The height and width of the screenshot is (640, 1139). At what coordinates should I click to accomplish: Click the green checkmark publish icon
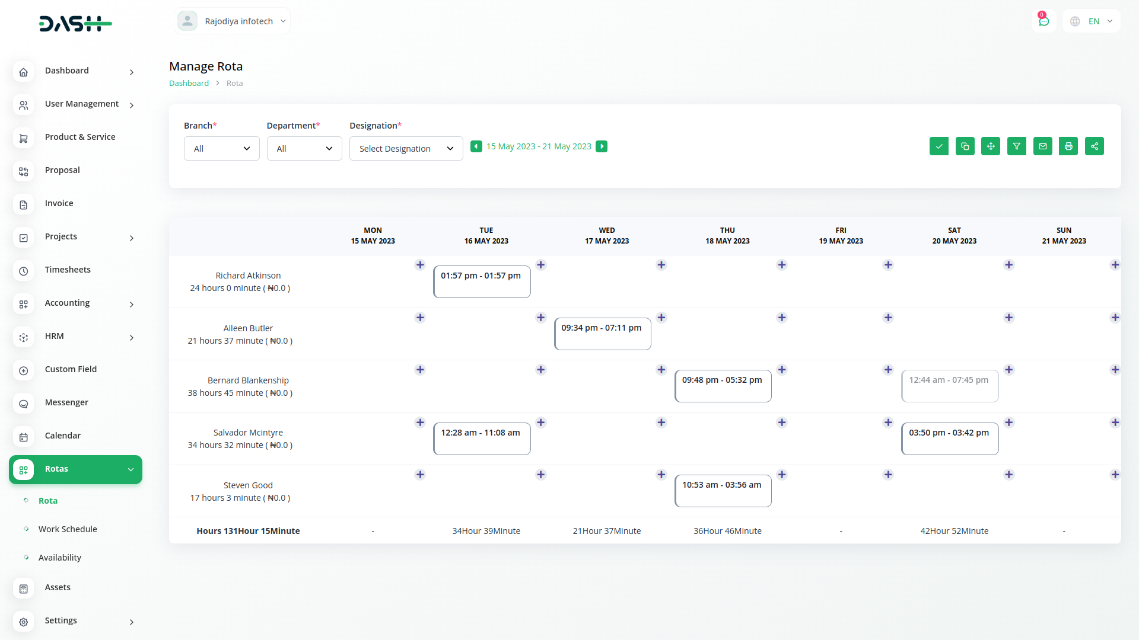pyautogui.click(x=938, y=146)
